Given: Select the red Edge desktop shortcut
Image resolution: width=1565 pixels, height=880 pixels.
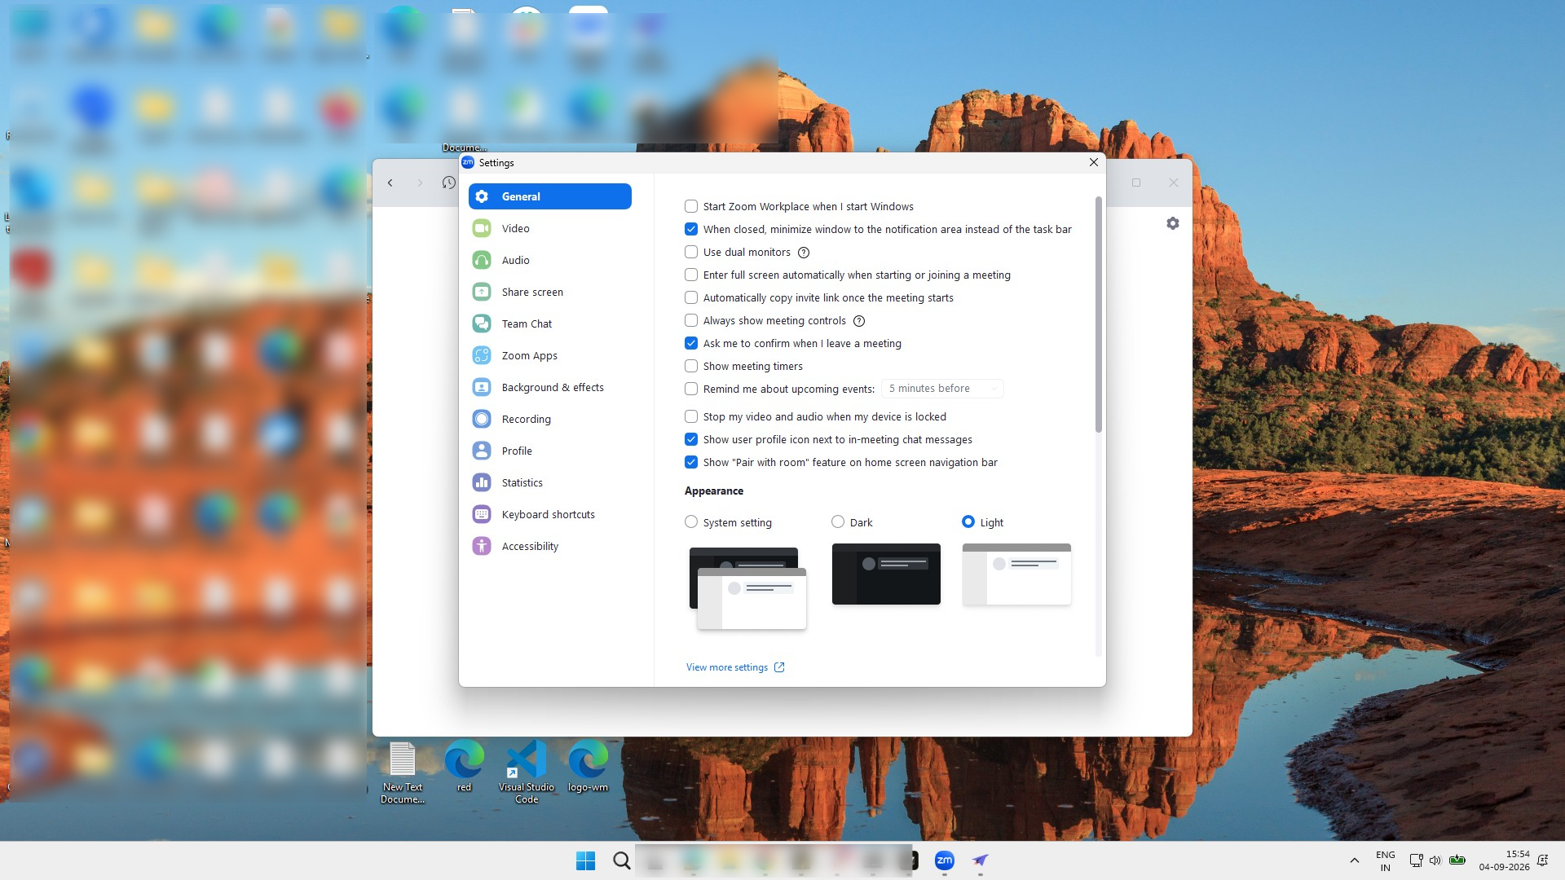Looking at the screenshot, I should click(x=464, y=766).
